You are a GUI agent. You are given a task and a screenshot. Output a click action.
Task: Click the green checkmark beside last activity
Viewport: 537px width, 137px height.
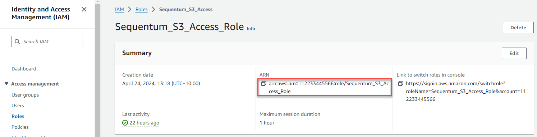[x=125, y=123]
